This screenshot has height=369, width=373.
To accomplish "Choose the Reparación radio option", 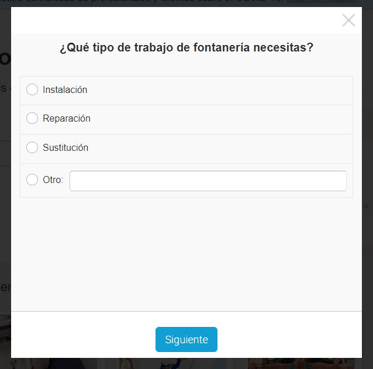I will click(x=32, y=118).
